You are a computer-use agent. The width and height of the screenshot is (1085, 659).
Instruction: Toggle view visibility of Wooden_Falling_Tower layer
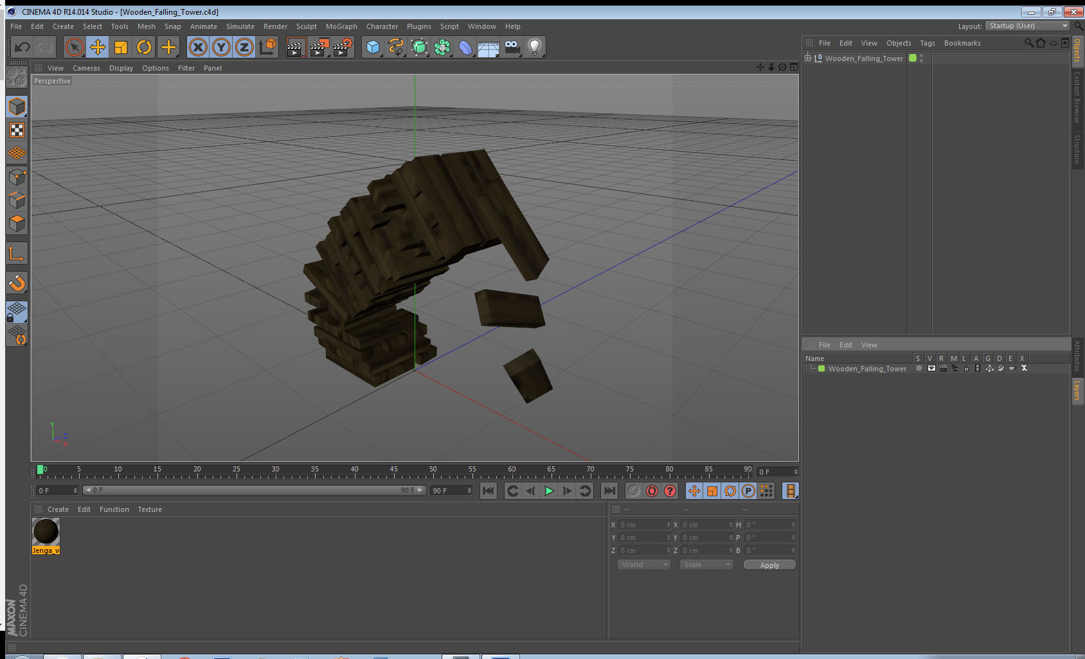pos(931,368)
